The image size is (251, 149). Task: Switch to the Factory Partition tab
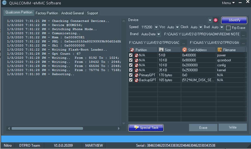tap(47, 13)
